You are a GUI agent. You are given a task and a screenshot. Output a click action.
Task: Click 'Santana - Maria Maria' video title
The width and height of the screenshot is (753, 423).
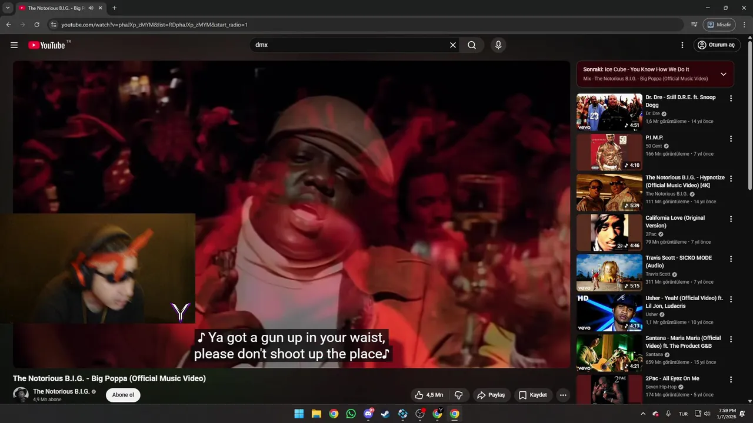tap(683, 342)
